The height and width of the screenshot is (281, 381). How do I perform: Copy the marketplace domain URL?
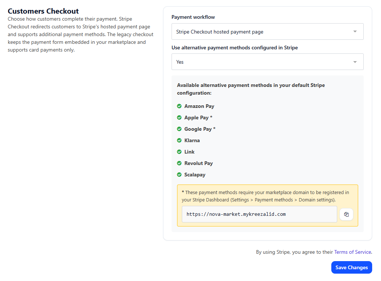(x=346, y=214)
